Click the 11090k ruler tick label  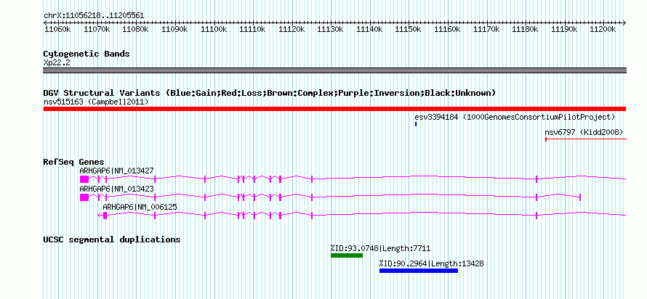[174, 30]
